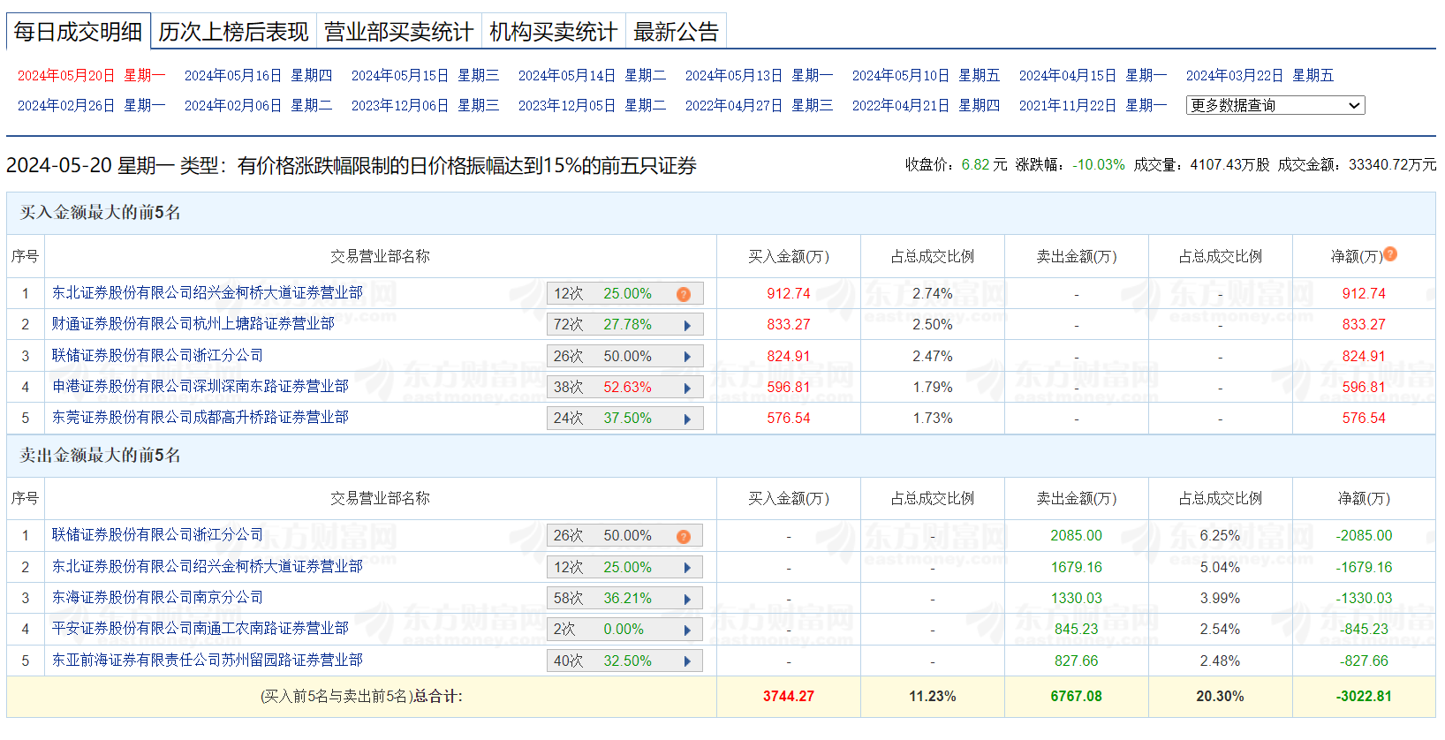Open 东莞证券成都高升桥路证券营业部 link
This screenshot has width=1445, height=740.
click(200, 417)
